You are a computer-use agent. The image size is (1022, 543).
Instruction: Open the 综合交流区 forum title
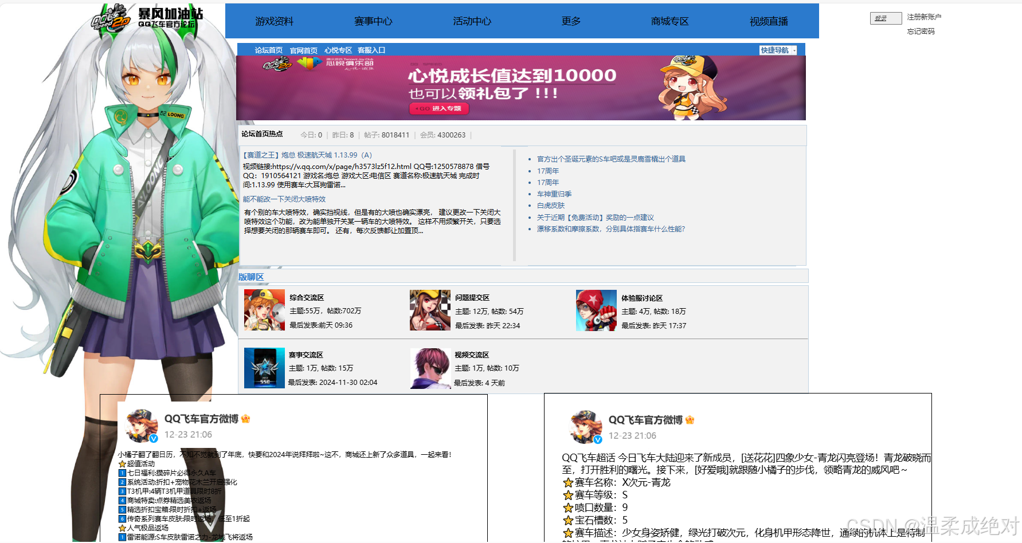[307, 298]
